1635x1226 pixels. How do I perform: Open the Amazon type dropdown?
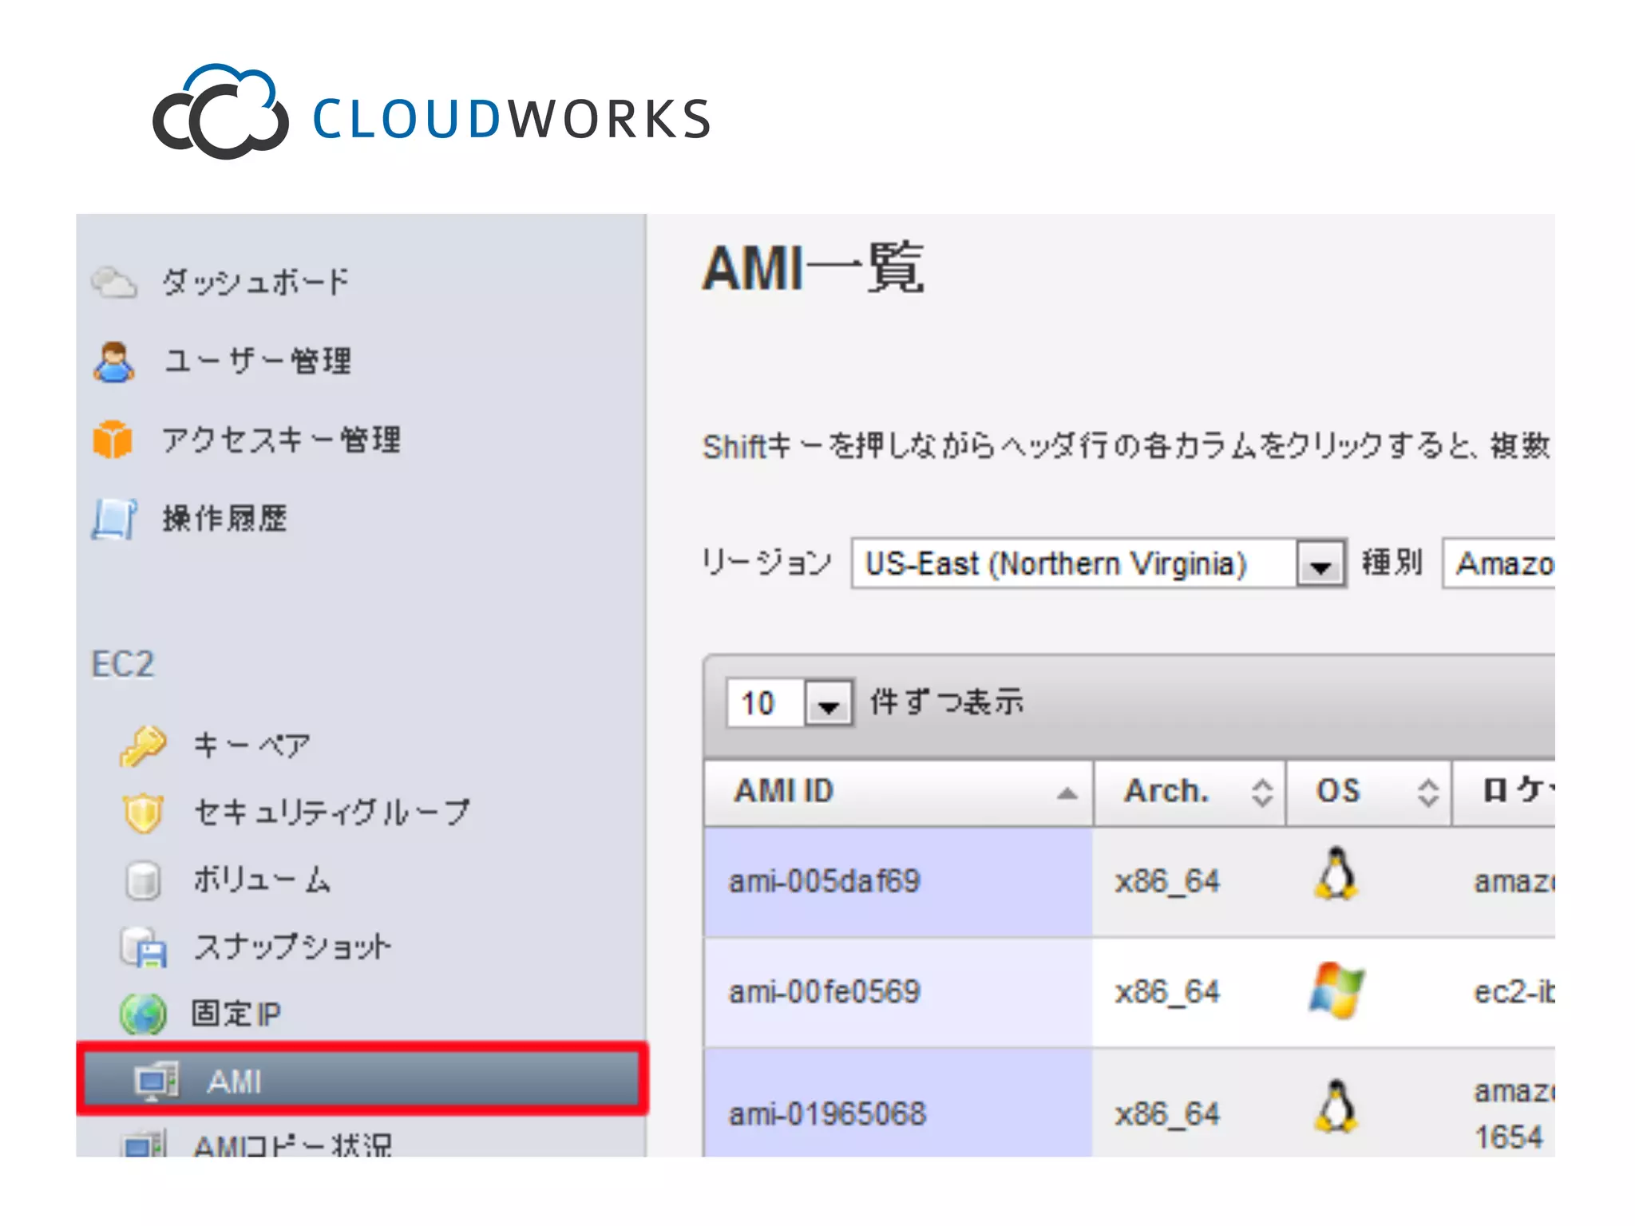[x=1502, y=564]
